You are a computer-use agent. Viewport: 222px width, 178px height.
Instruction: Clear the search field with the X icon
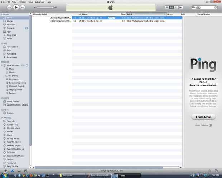point(215,8)
